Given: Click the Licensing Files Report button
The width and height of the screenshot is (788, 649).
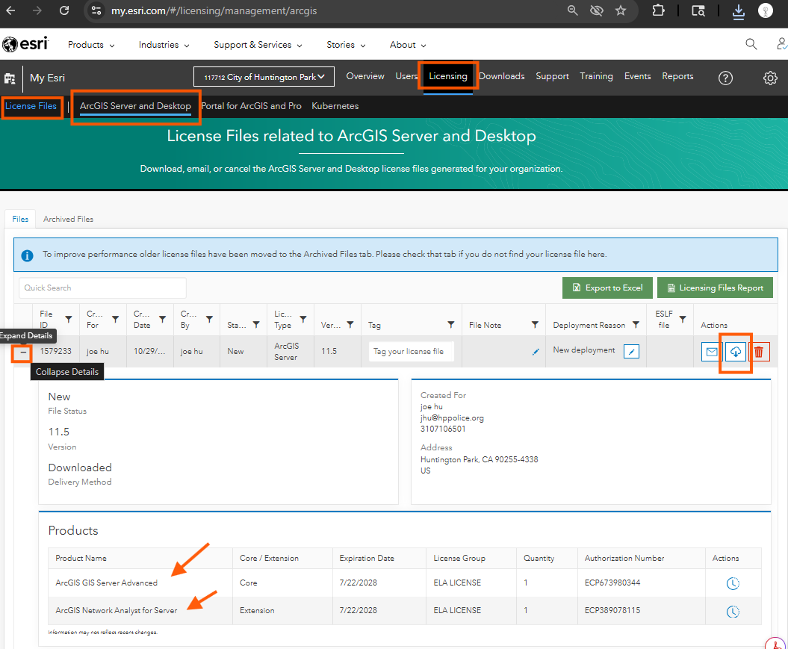Looking at the screenshot, I should coord(715,288).
